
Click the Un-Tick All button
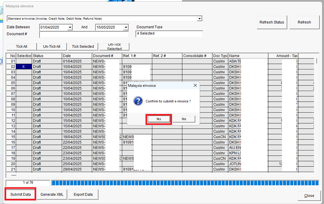[x=52, y=46]
